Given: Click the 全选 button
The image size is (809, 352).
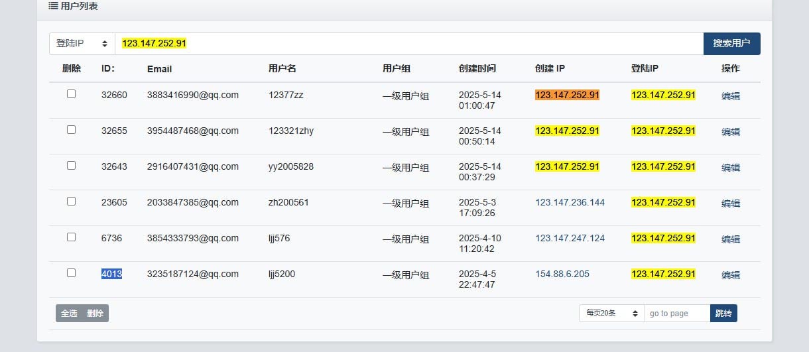Looking at the screenshot, I should 69,314.
